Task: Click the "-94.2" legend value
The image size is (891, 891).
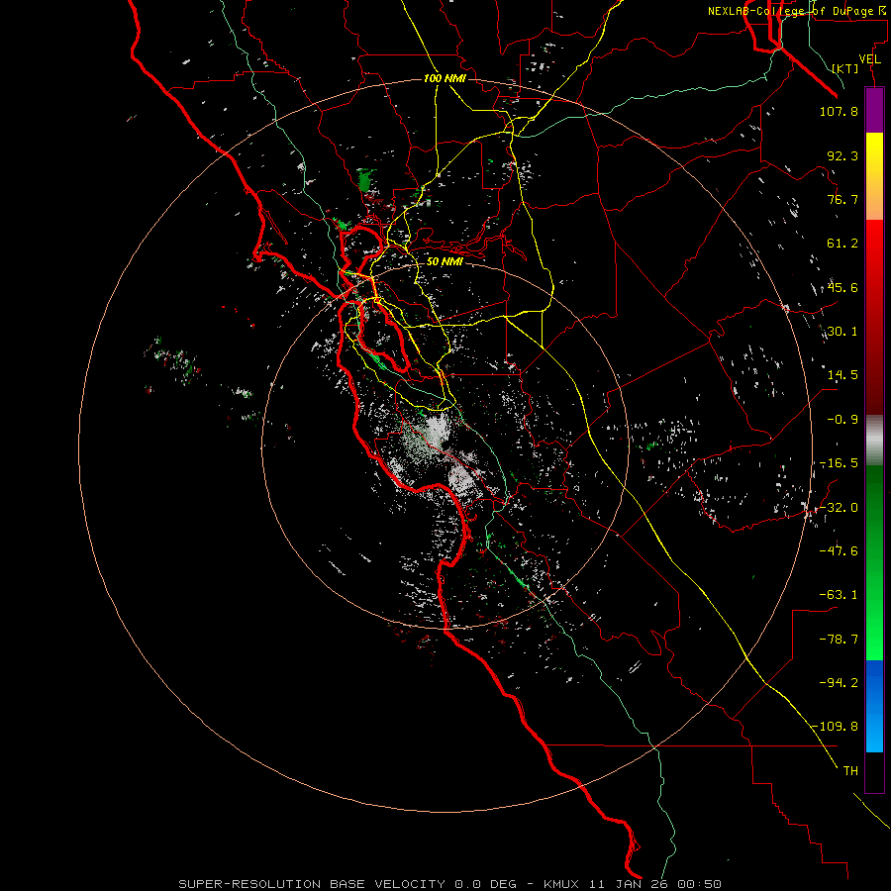Action: pos(839,683)
